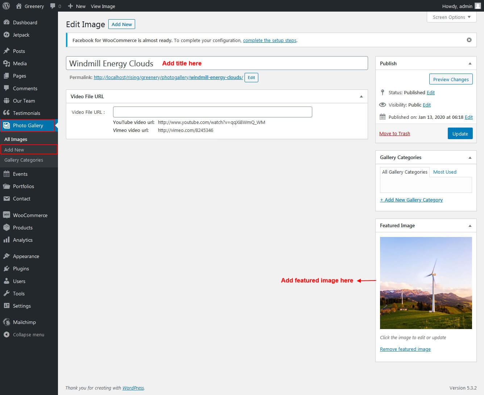Click the WordPress logo icon
The width and height of the screenshot is (484, 395).
coord(6,6)
